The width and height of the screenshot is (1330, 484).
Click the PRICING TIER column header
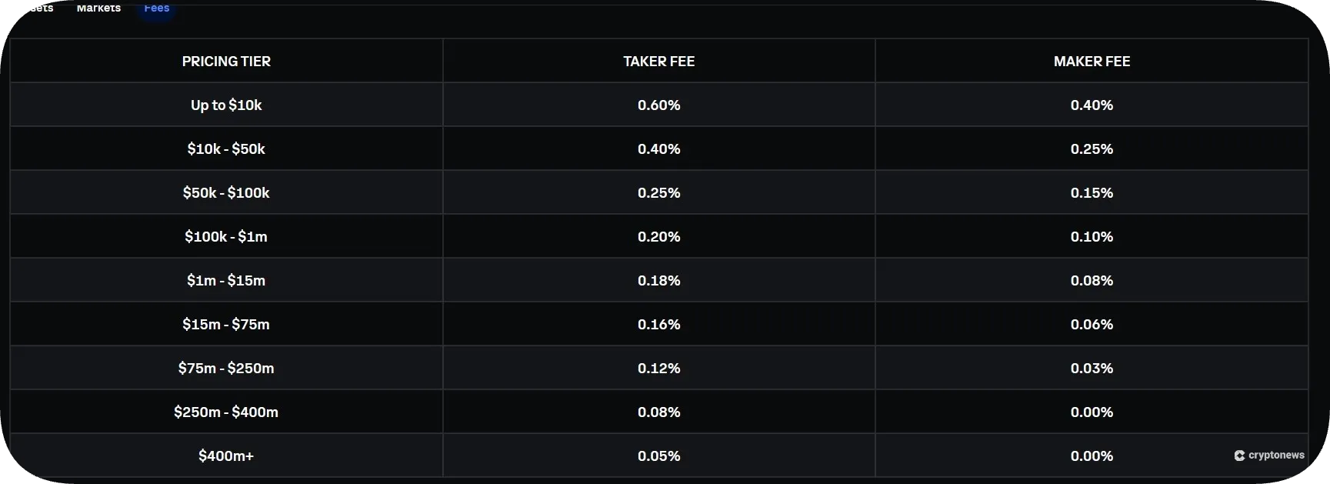226,61
